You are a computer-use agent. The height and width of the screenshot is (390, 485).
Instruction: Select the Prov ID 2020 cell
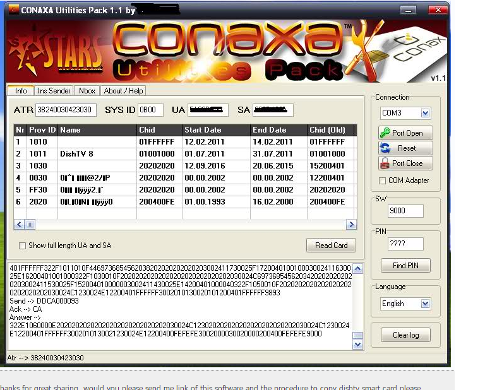[42, 202]
